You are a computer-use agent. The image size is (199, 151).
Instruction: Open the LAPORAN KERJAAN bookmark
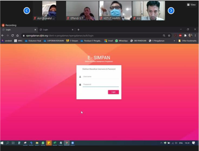54,41
